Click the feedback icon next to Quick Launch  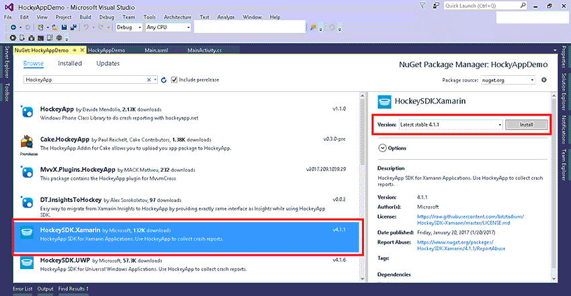pos(436,5)
